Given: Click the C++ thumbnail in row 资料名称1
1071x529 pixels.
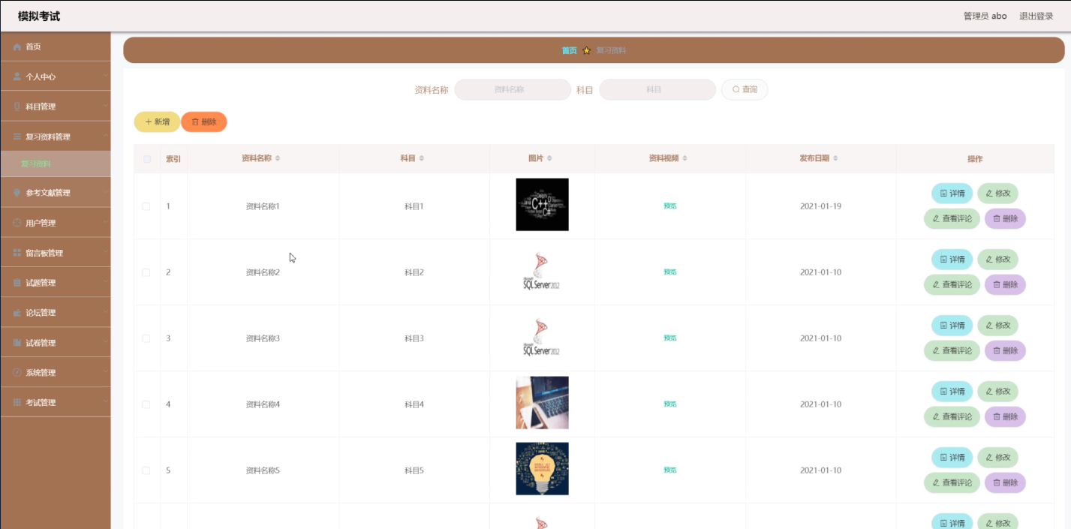Looking at the screenshot, I should tap(542, 205).
